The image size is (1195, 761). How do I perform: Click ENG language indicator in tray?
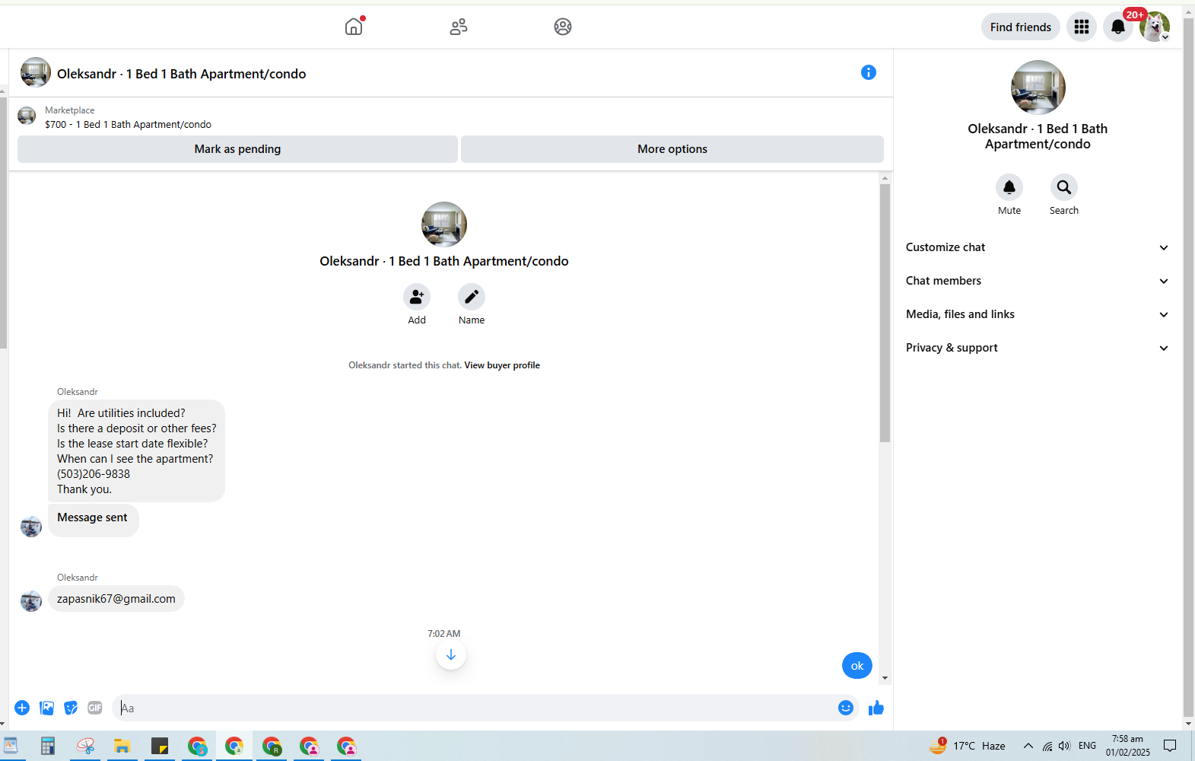(1088, 746)
